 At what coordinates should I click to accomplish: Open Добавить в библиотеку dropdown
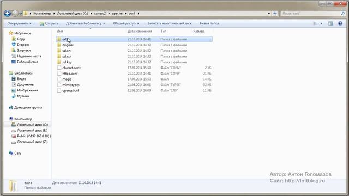[x=85, y=23]
